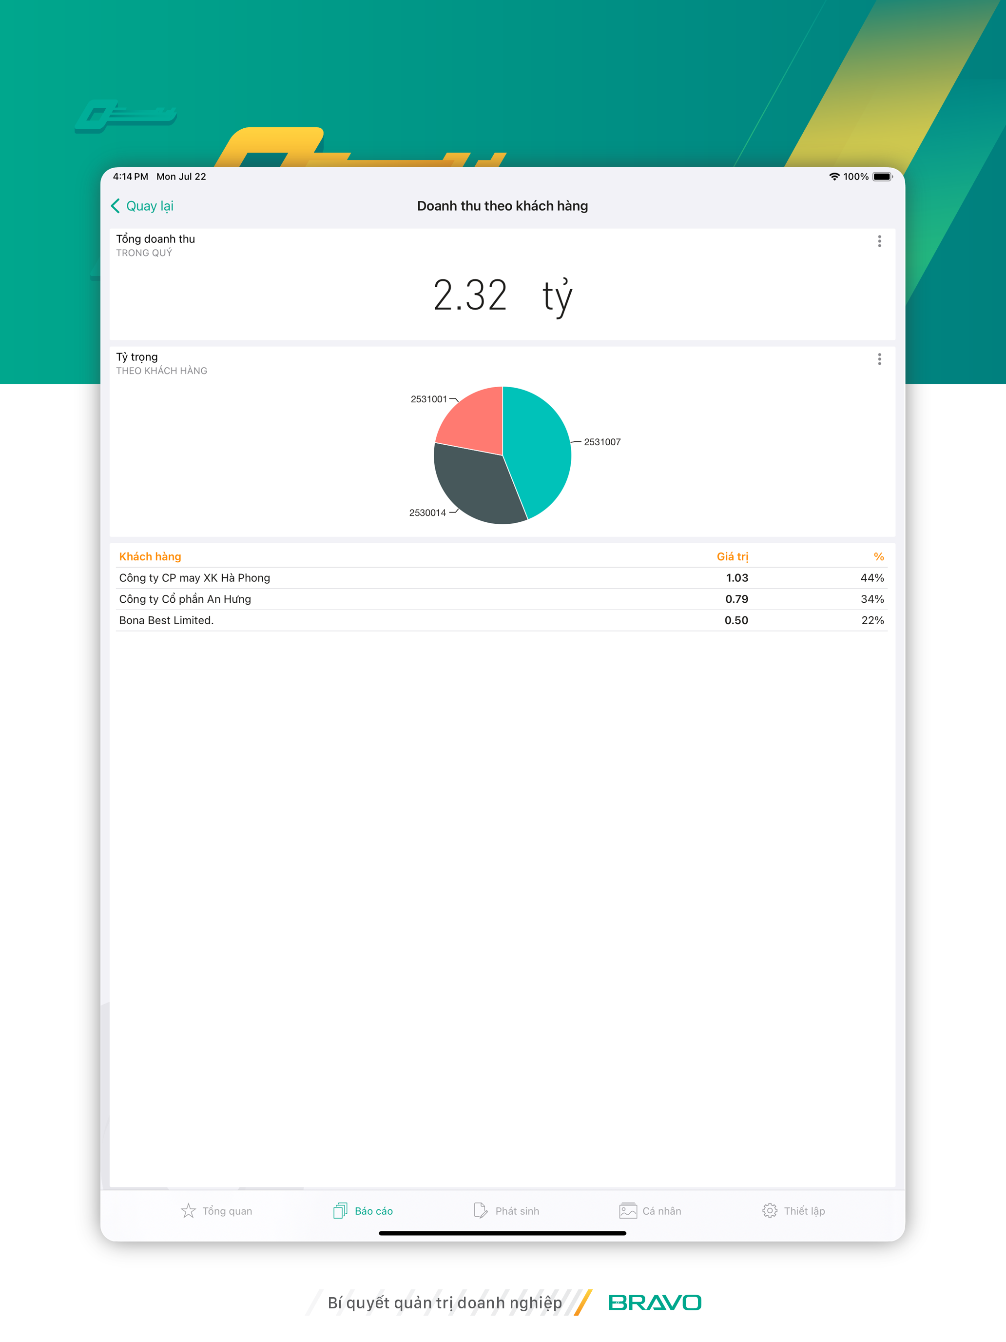This screenshot has height=1342, width=1006.
Task: Tap the Quay lại back link
Action: pos(142,206)
